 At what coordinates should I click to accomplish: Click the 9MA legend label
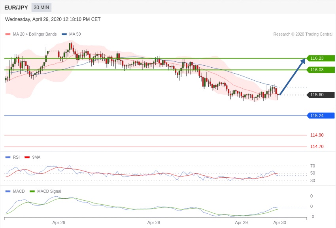pos(36,157)
